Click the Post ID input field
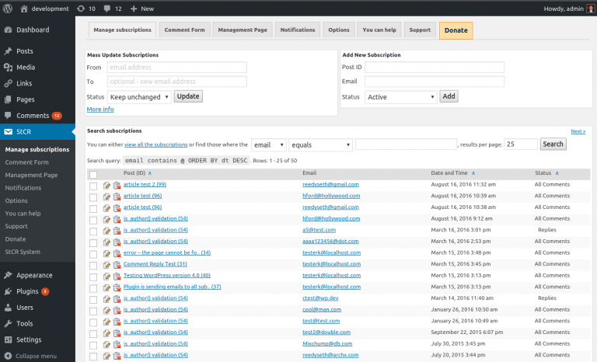Screen dimensions: 597x362 [x=434, y=67]
